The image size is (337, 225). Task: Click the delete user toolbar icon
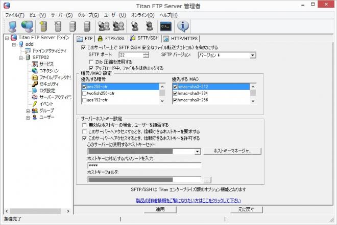pos(150,26)
